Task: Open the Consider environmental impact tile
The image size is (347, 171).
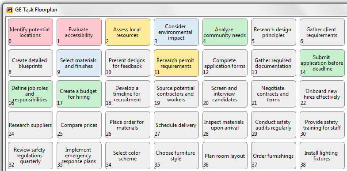Action: (x=176, y=32)
